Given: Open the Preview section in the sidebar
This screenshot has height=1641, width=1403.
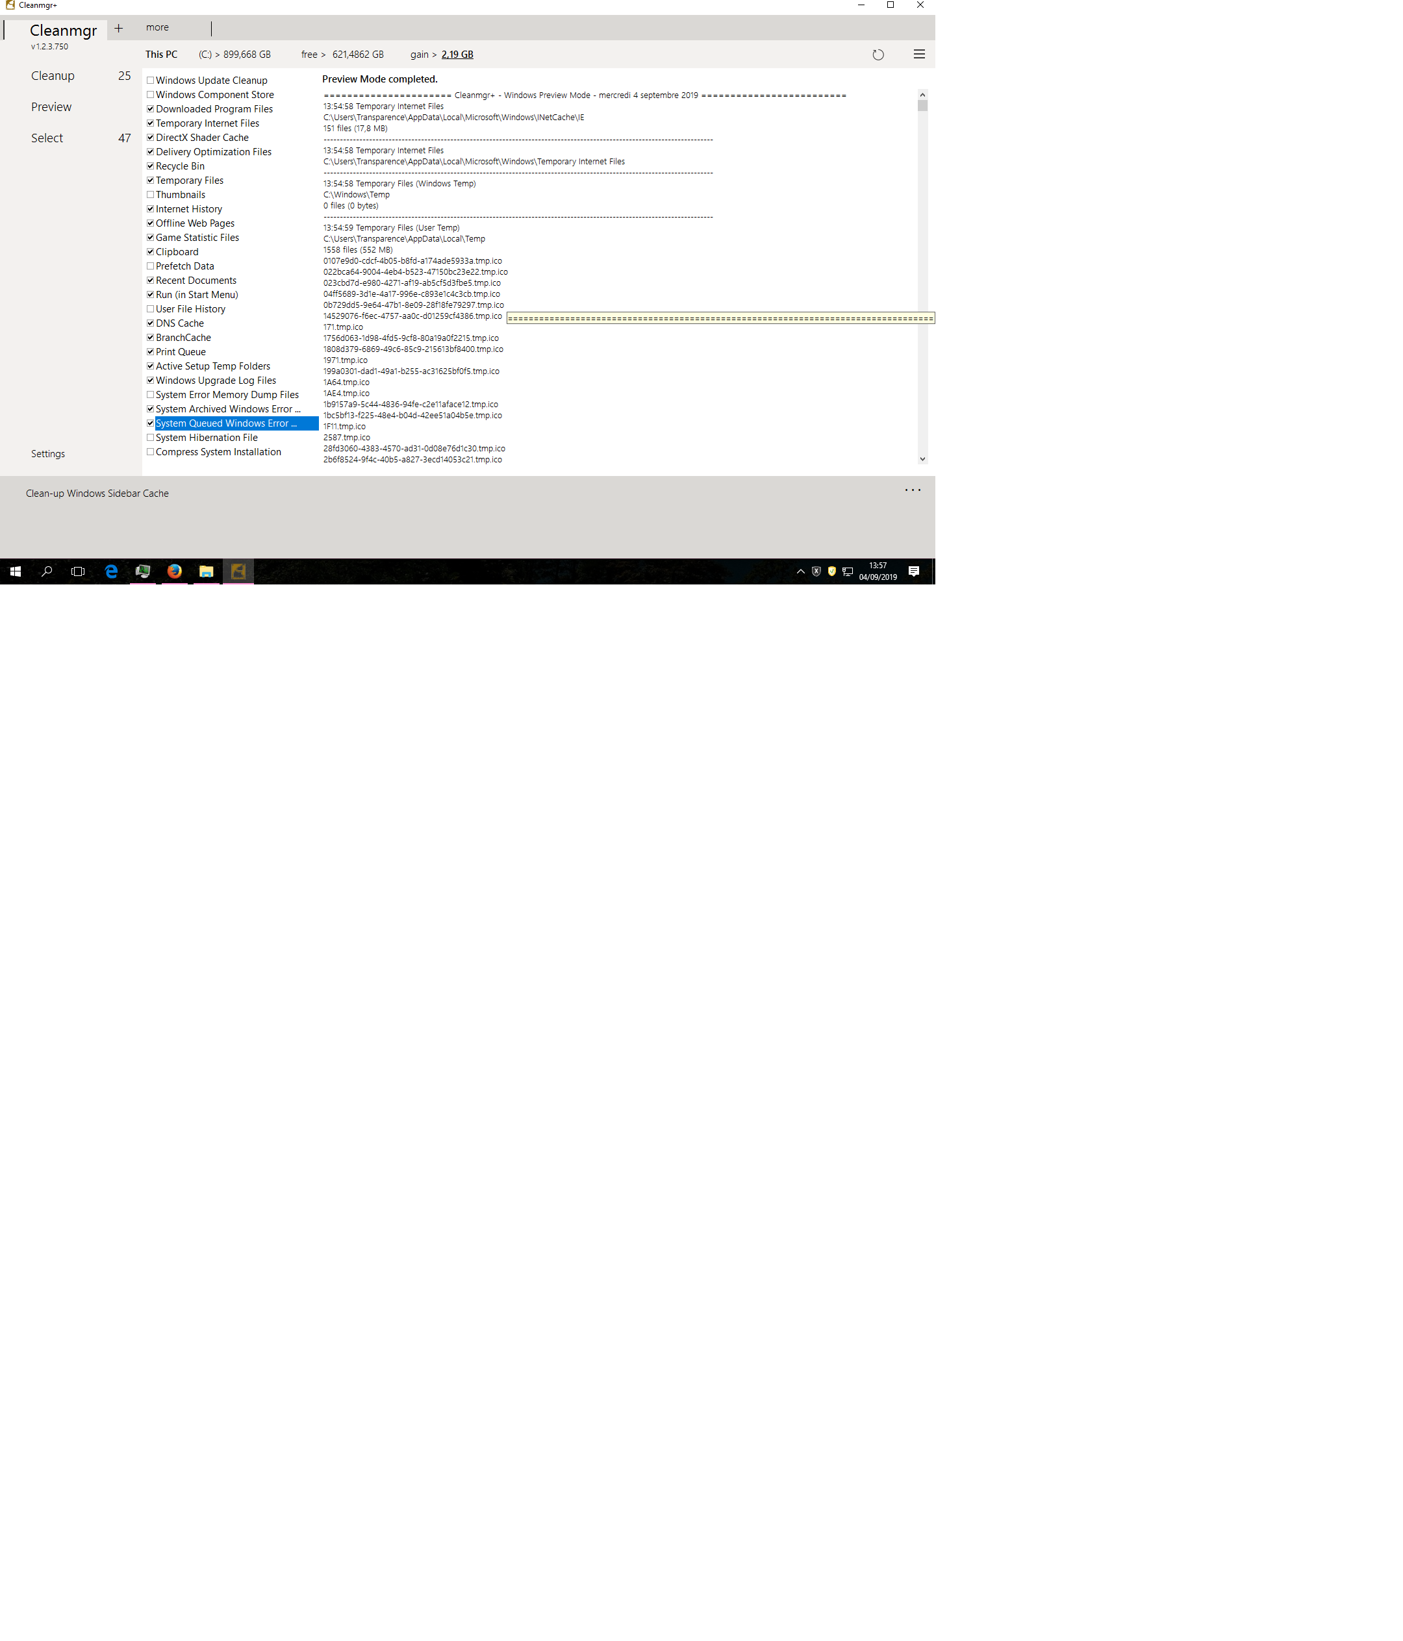Looking at the screenshot, I should (51, 107).
